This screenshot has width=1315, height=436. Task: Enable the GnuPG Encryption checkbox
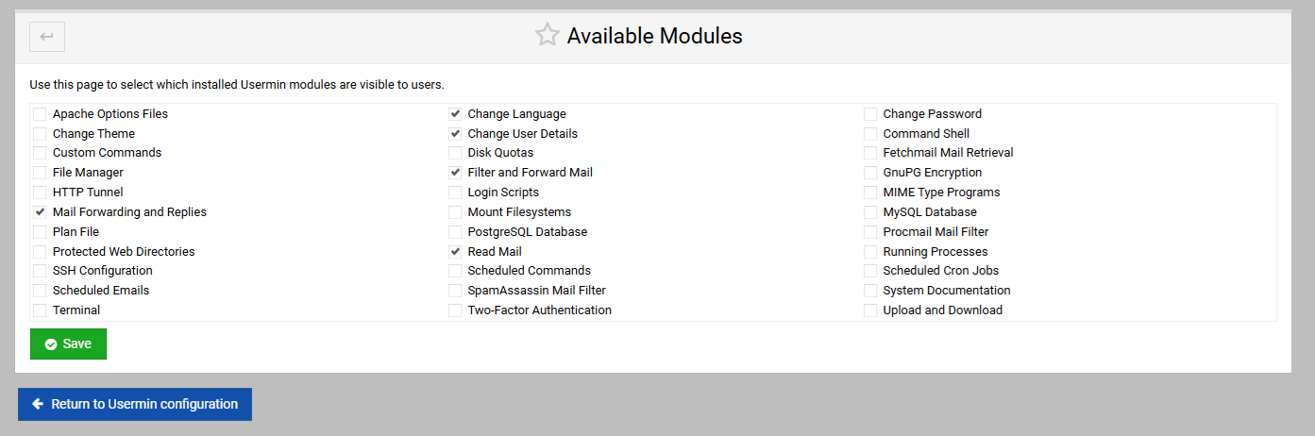point(870,173)
